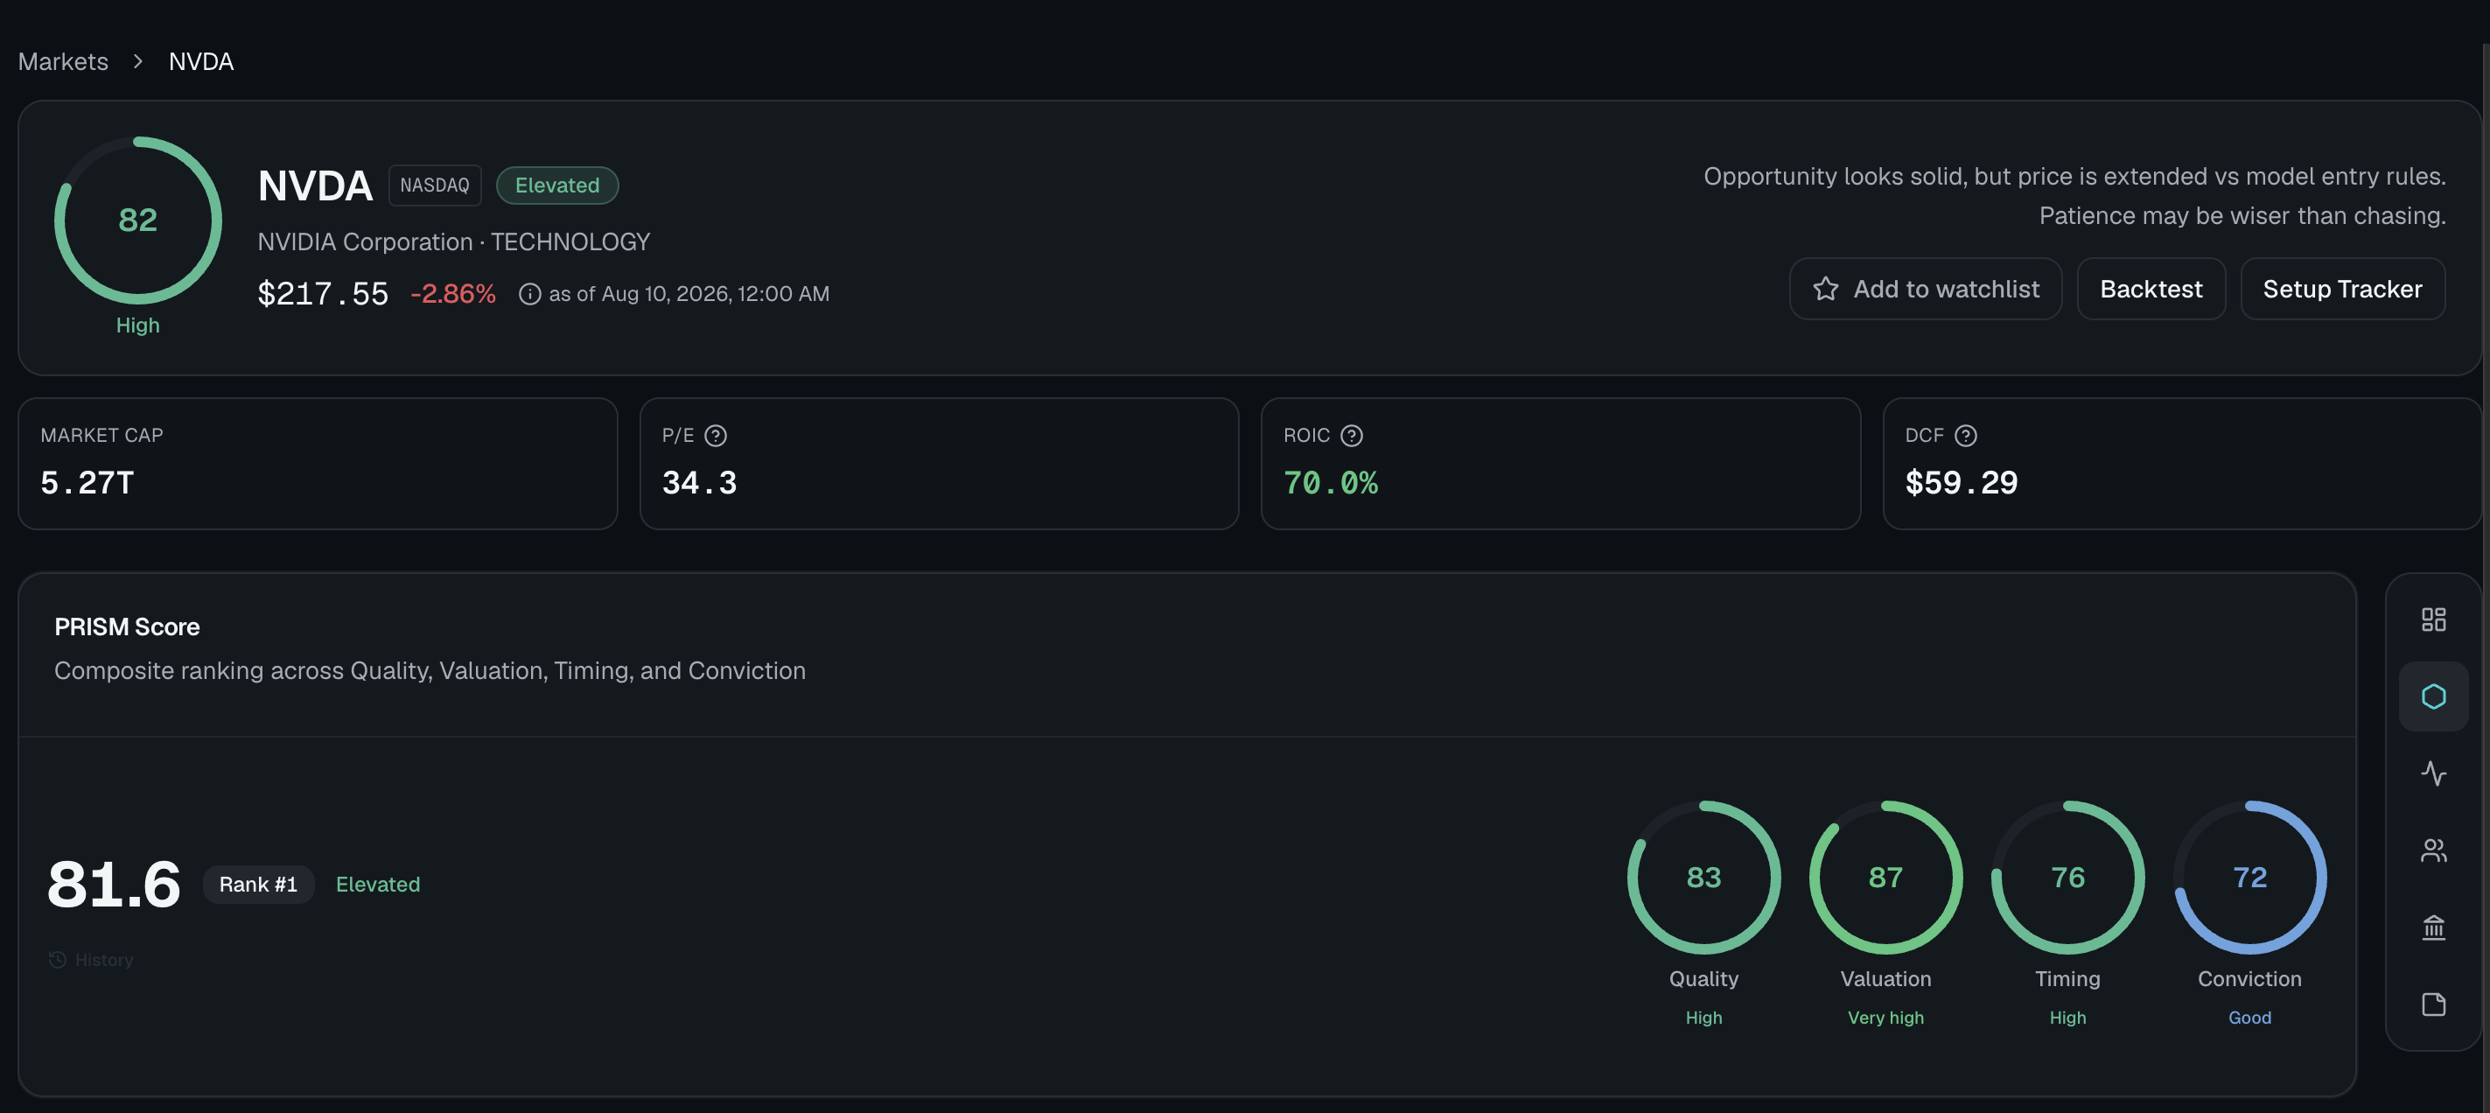Click the 'High' label under Timing
Image resolution: width=2490 pixels, height=1113 pixels.
click(2067, 1018)
